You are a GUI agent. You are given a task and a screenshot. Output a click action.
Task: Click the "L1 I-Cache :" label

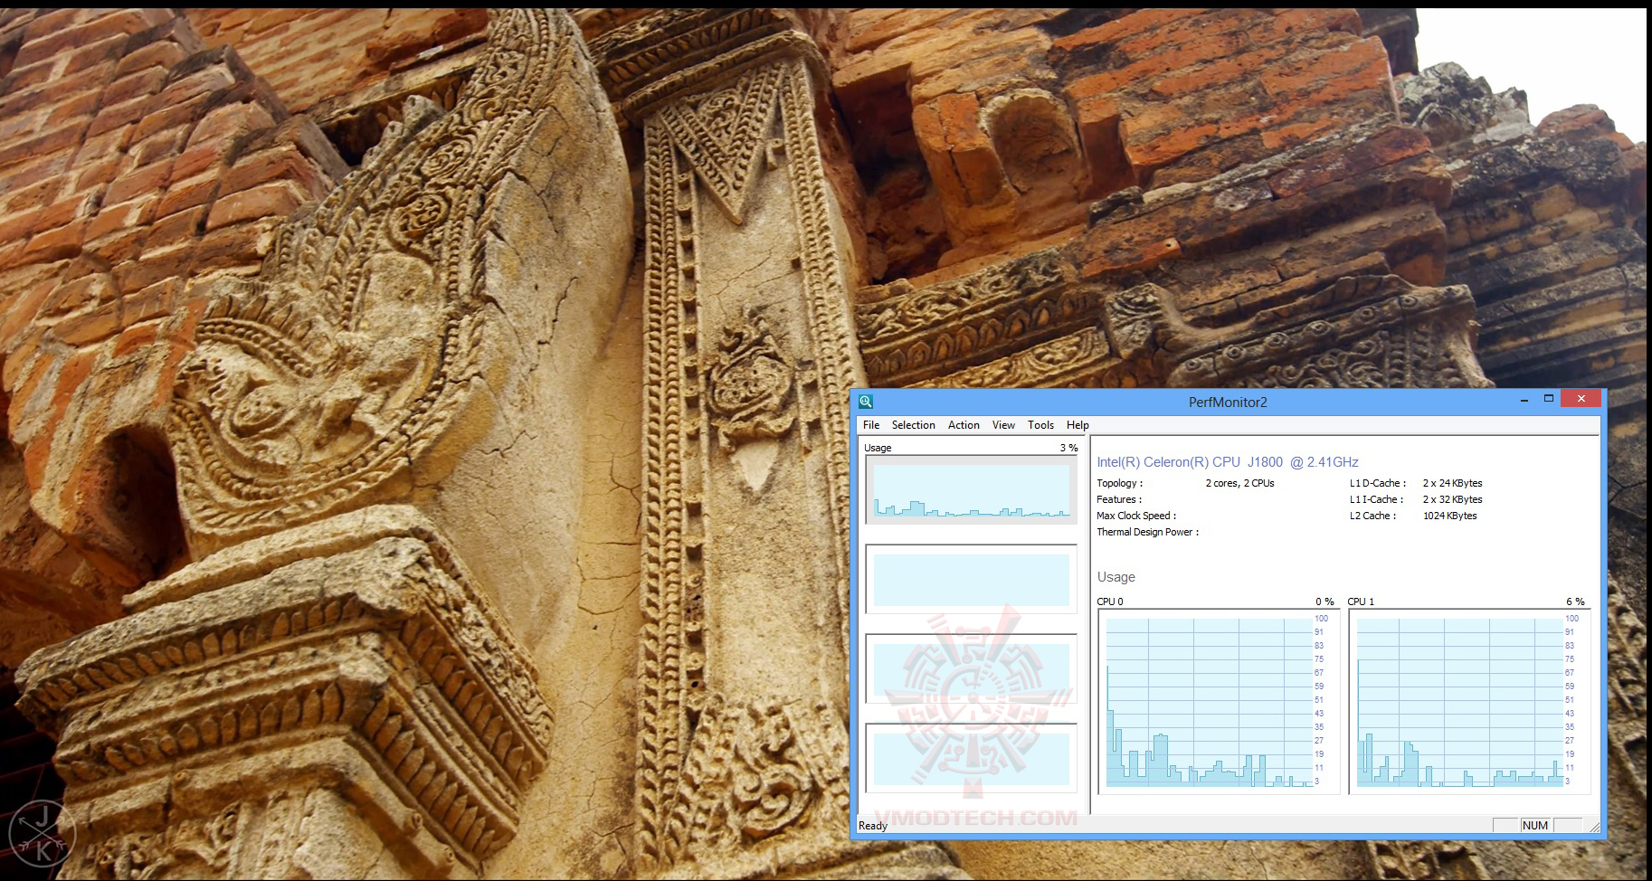point(1377,499)
